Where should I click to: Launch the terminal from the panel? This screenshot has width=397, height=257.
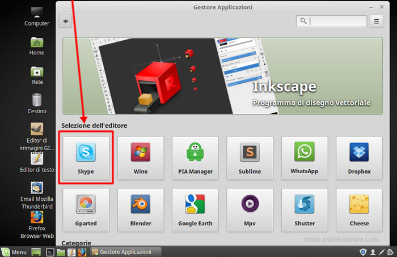(50, 252)
